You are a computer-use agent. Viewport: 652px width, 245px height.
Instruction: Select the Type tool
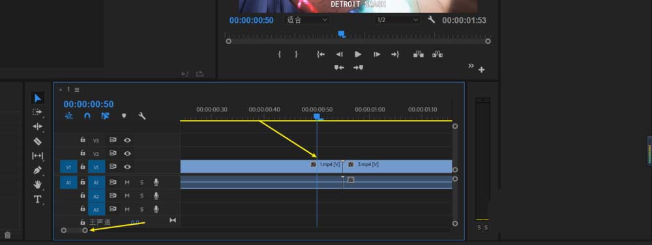pos(37,199)
